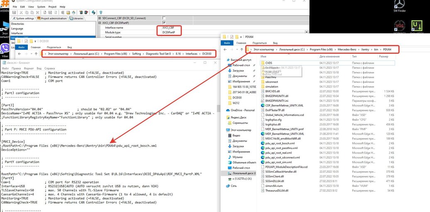Click the scissors Cut icon in System Configurator toolbar
Image resolution: width=430 pixels, height=212 pixels.
pyautogui.click(x=21, y=12)
